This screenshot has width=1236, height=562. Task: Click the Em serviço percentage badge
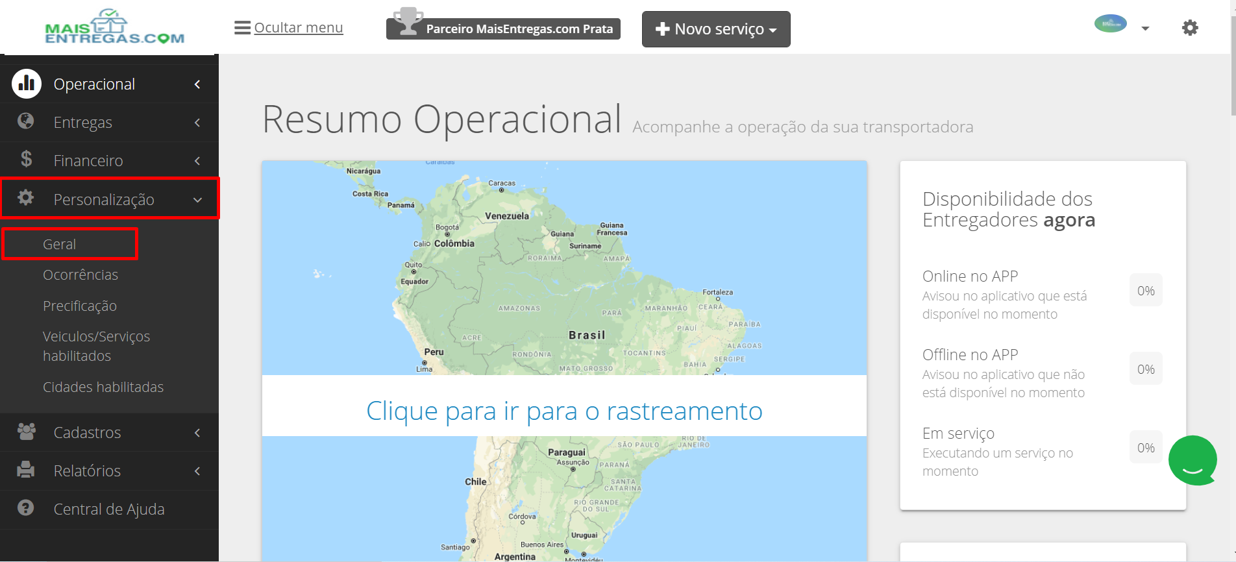coord(1146,448)
